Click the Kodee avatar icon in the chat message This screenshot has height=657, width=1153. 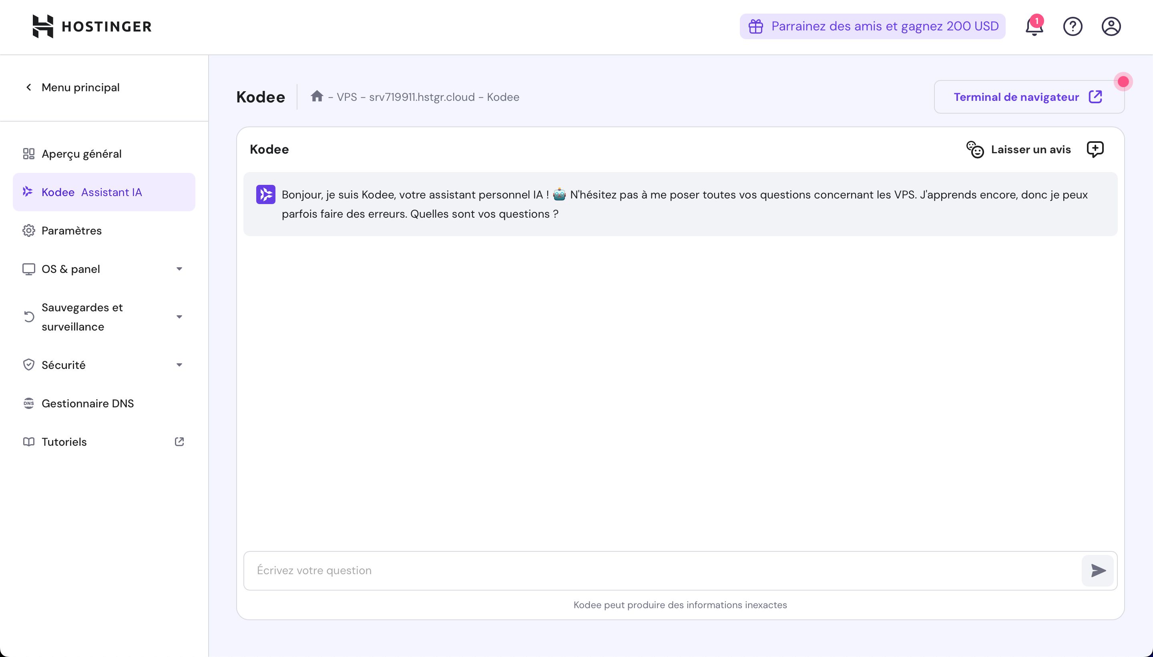265,194
